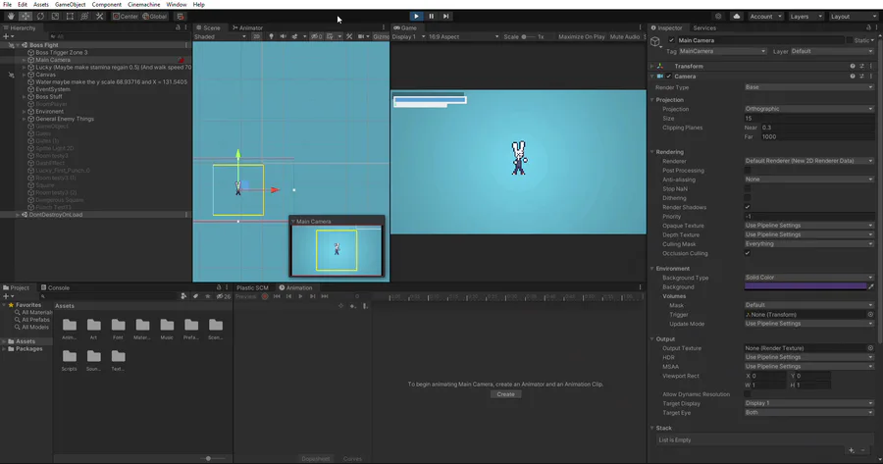Click the purple Background color swatch
Screen dimensions: 883x464
(x=805, y=286)
